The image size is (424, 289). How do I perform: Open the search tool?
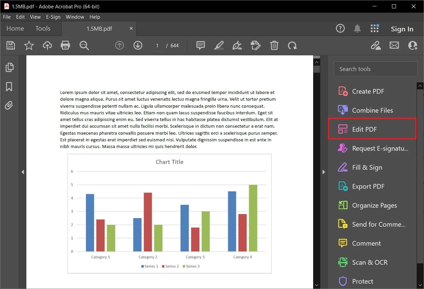click(84, 45)
